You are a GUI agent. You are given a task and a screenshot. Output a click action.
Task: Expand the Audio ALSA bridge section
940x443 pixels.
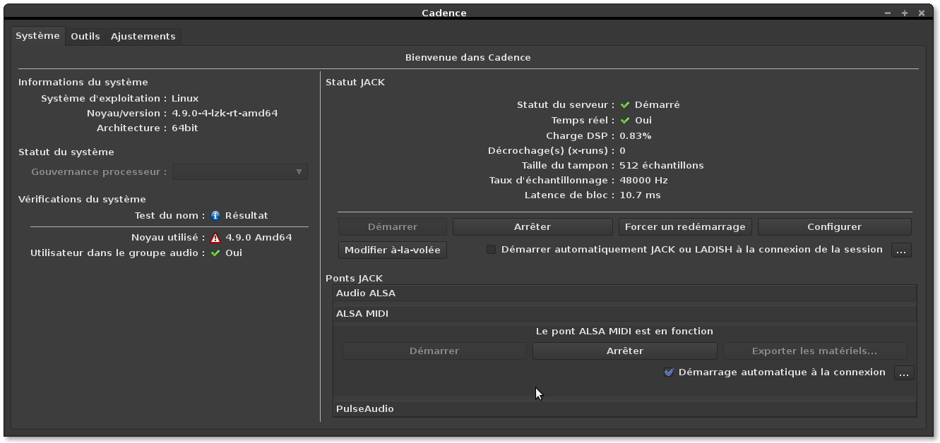pos(624,293)
